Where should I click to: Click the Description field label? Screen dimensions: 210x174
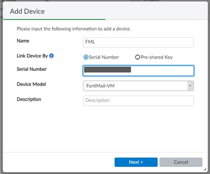coord(29,99)
